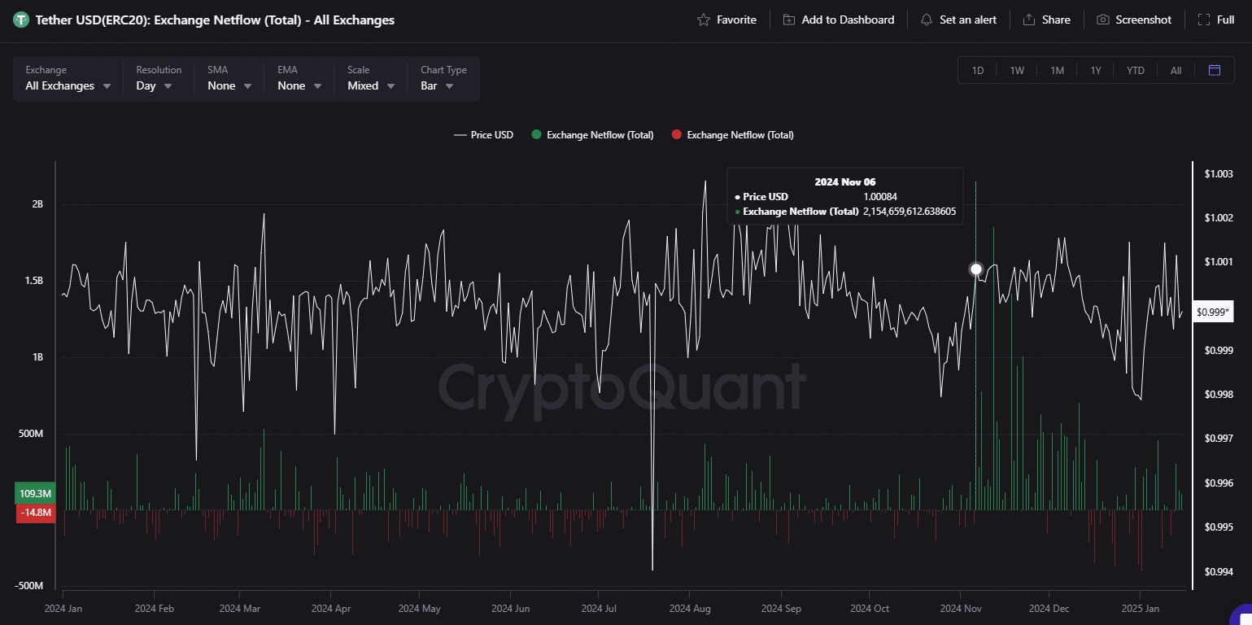This screenshot has height=625, width=1252.
Task: Select the 1Y time range tab
Action: 1096,70
